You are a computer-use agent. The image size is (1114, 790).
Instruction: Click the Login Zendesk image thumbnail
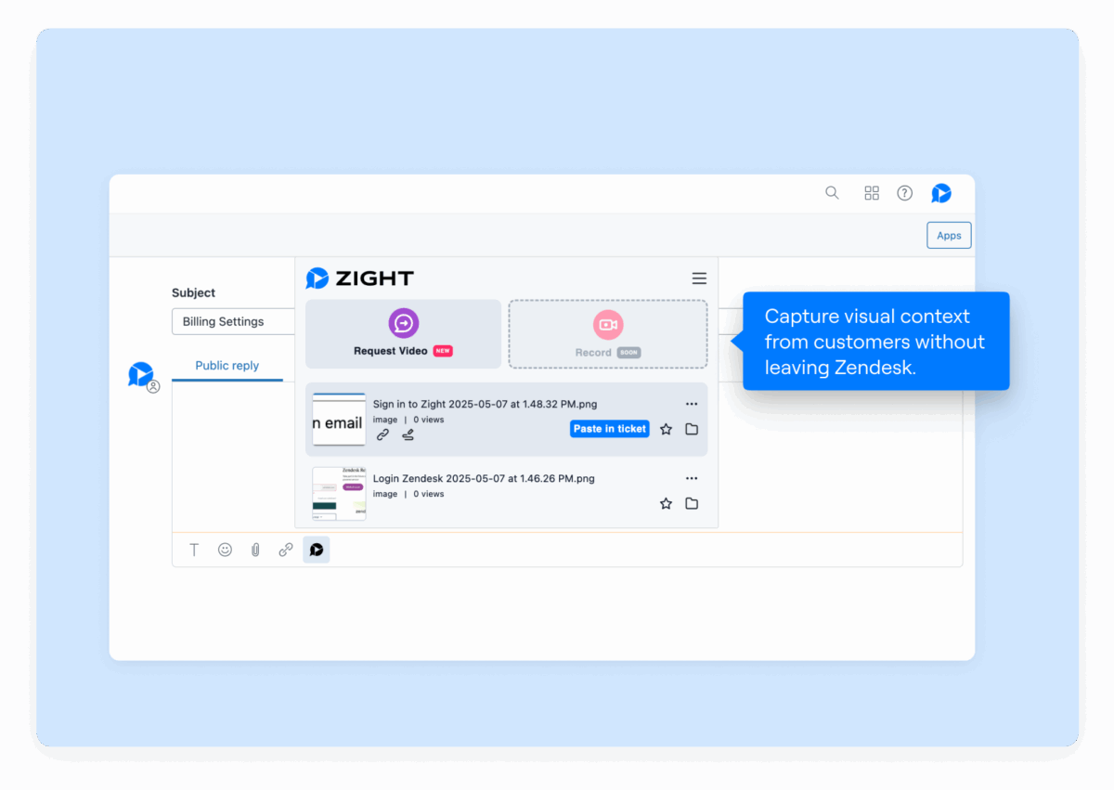(x=339, y=493)
